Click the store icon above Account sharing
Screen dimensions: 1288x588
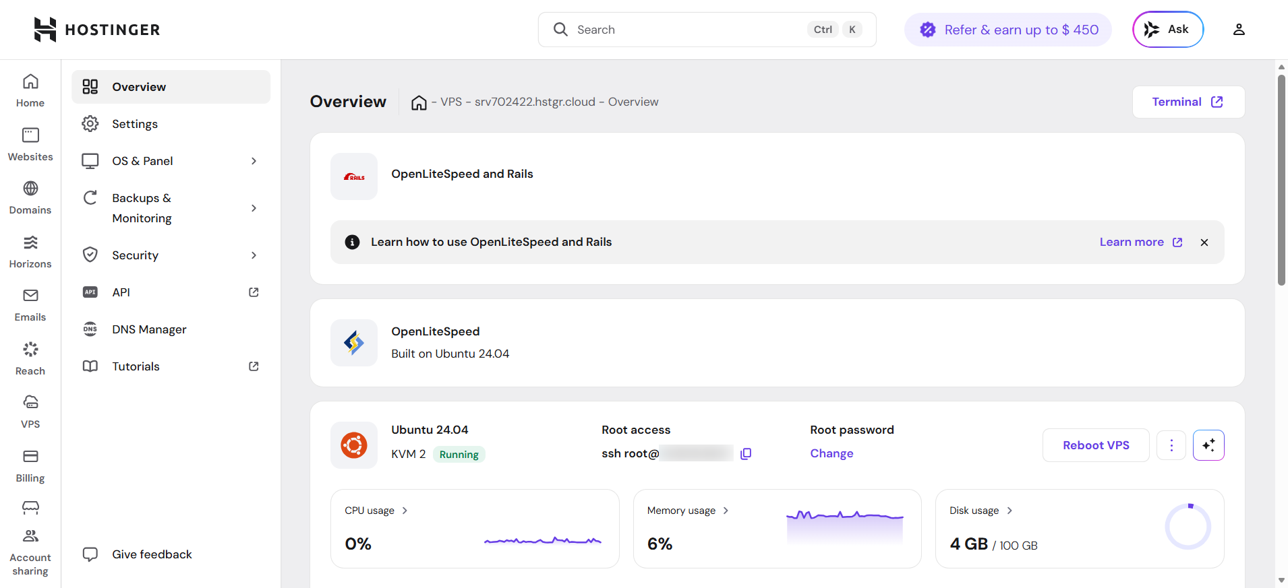click(30, 507)
